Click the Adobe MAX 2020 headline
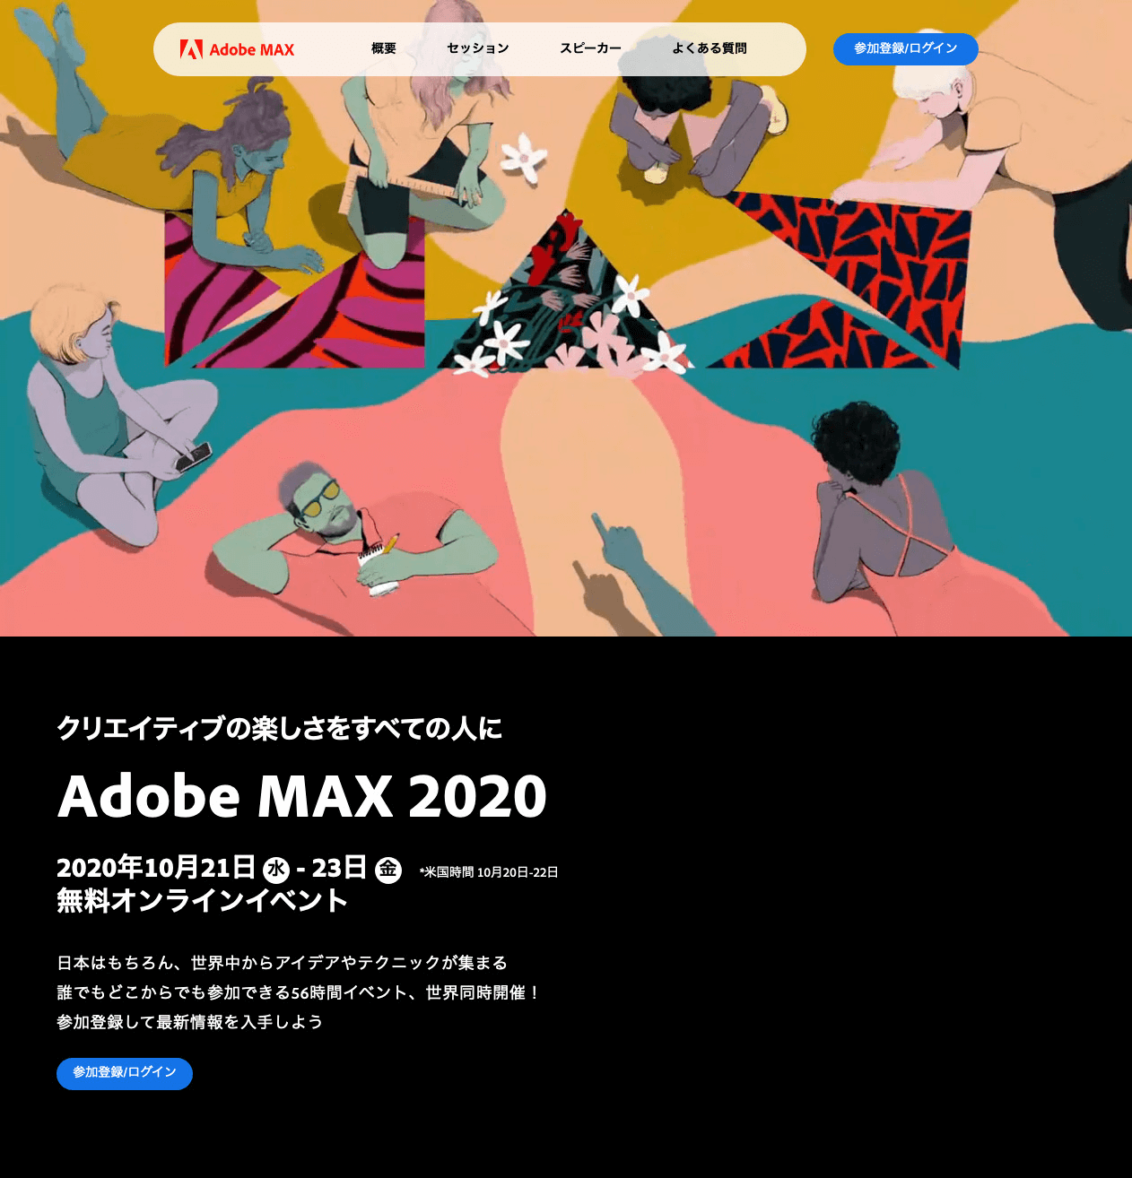Screen dimensions: 1132x1178 tap(302, 796)
